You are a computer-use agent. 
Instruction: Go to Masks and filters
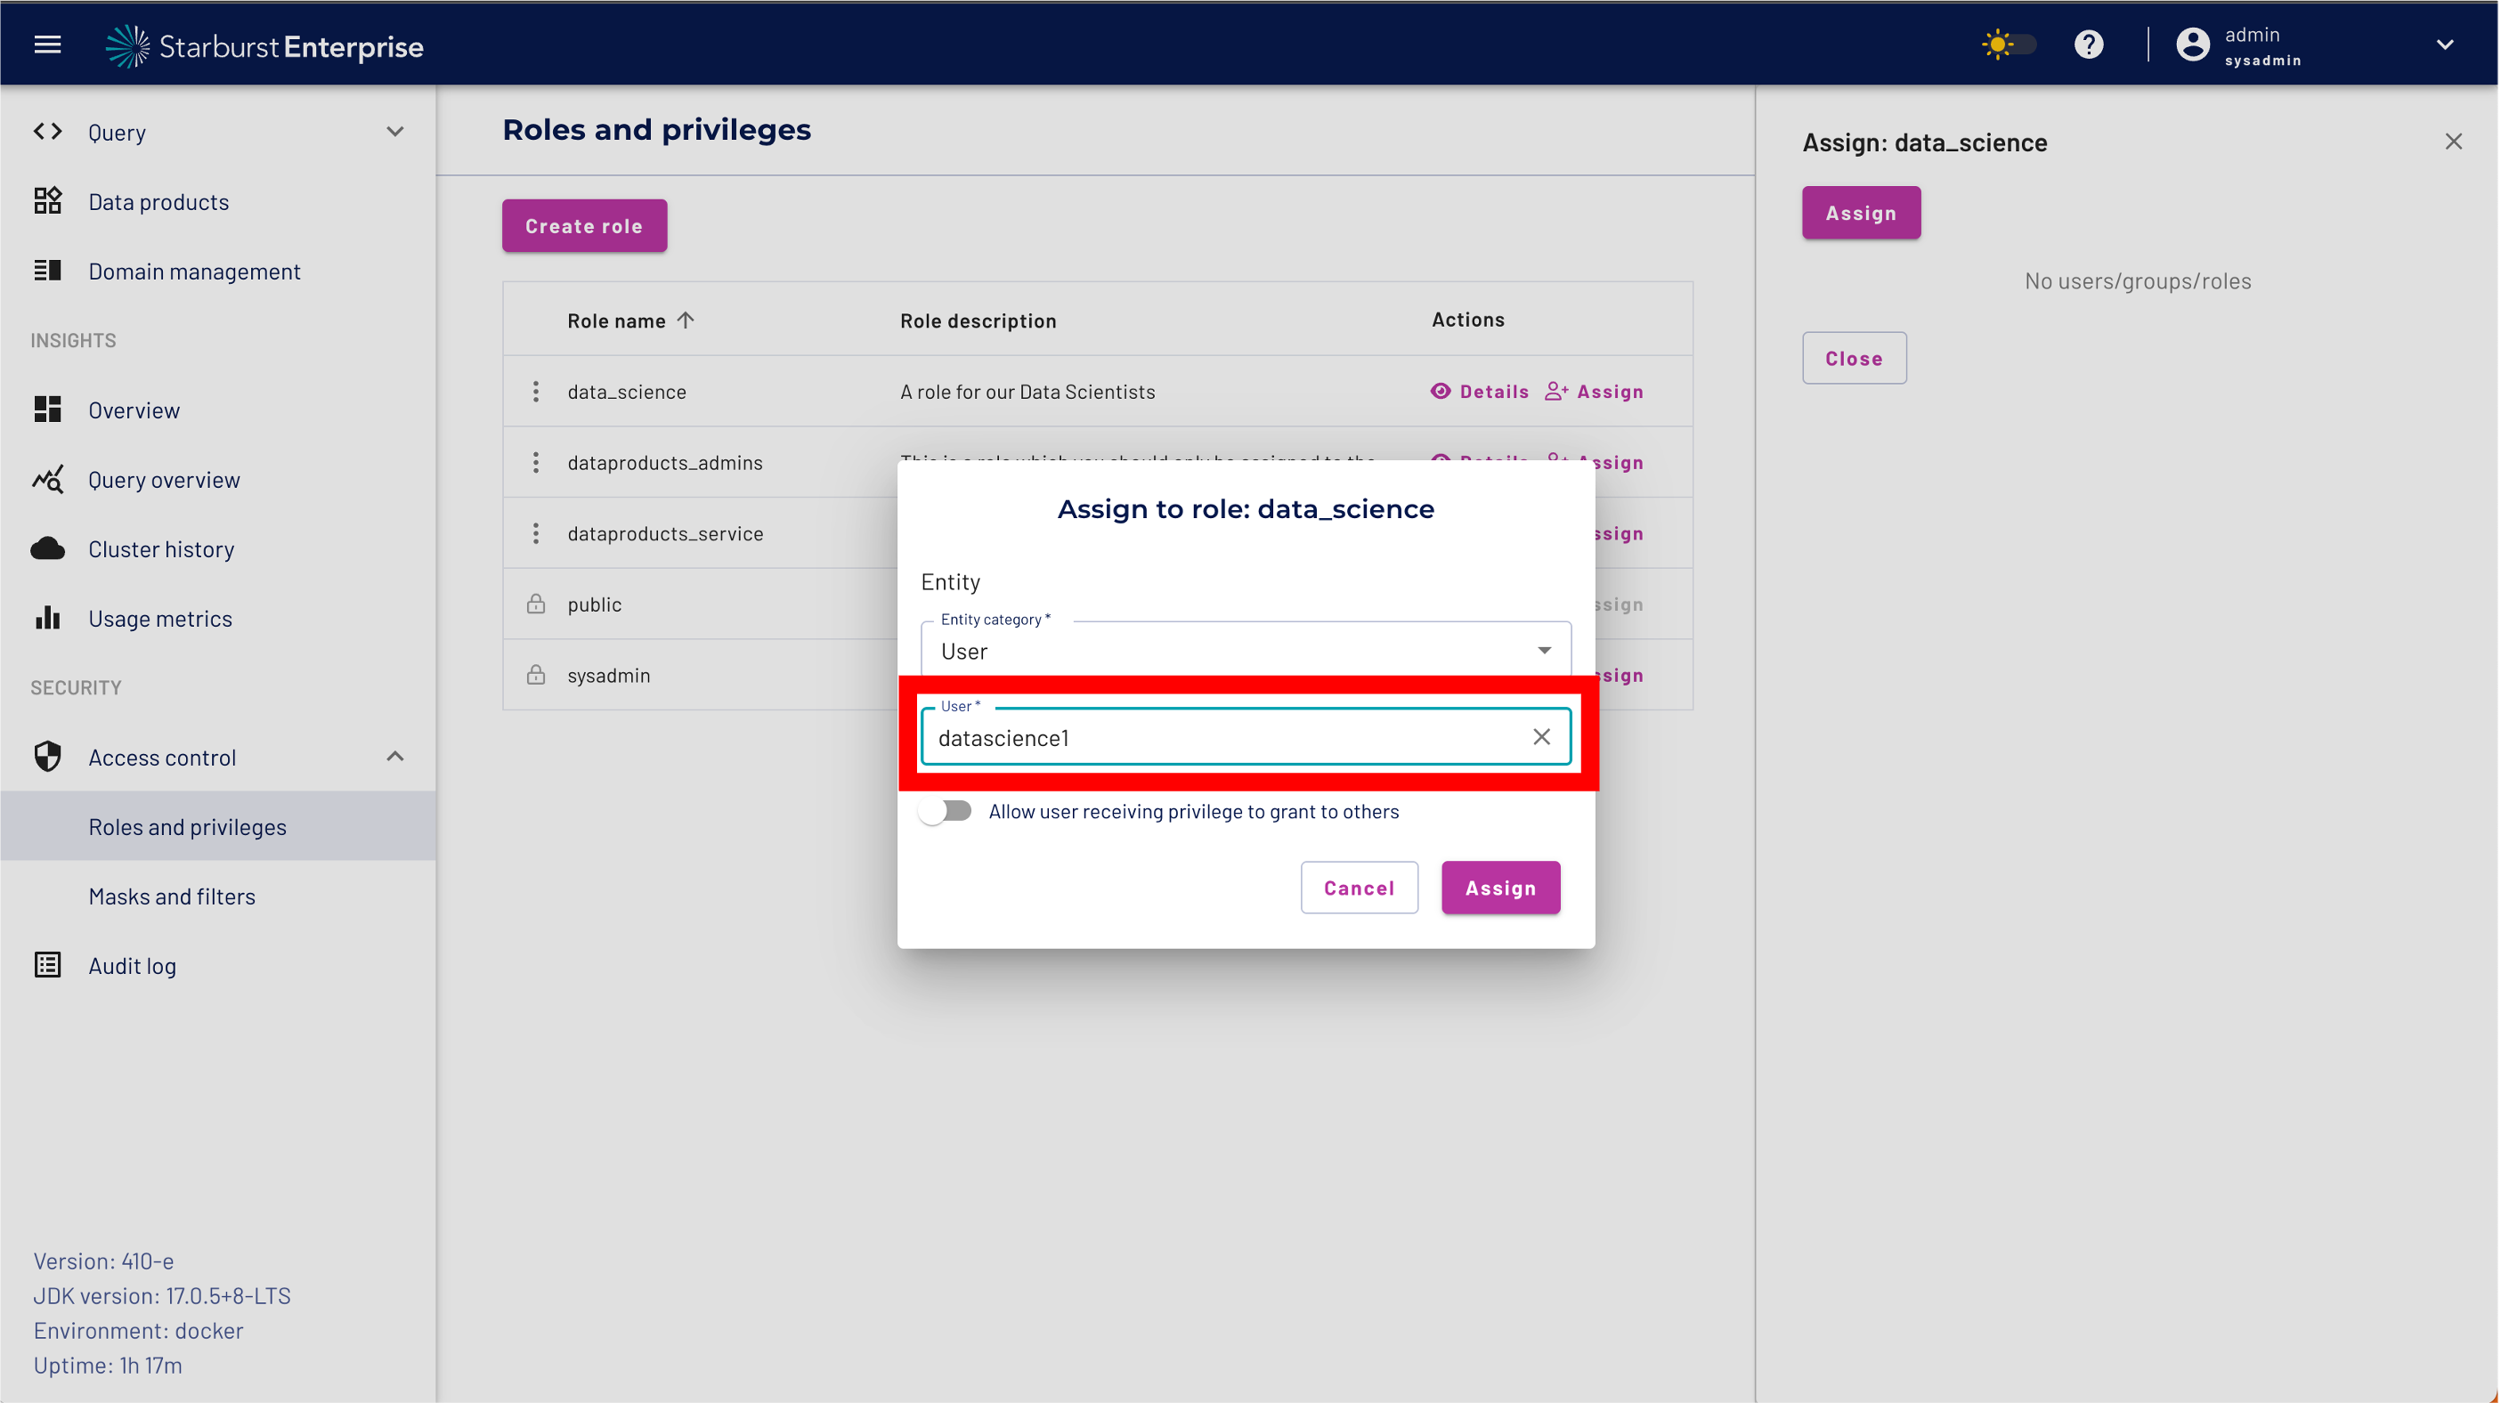[x=172, y=896]
